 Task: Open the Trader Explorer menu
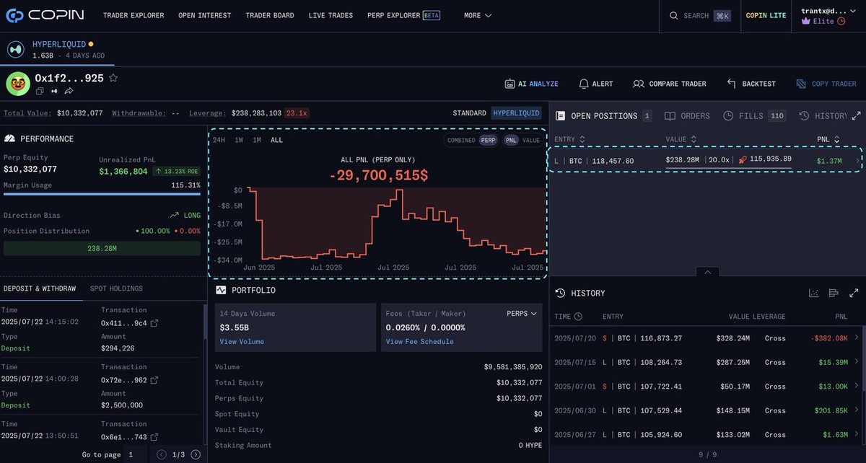click(134, 15)
